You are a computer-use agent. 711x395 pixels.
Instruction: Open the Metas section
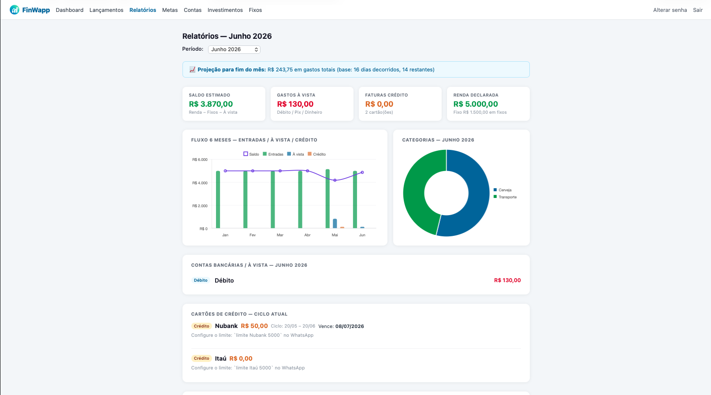(170, 10)
